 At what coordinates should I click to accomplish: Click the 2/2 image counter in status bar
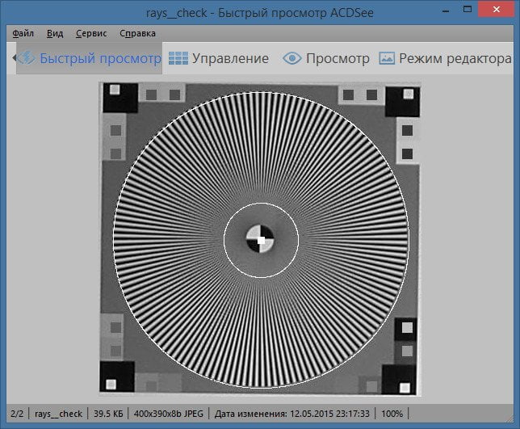coord(17,414)
